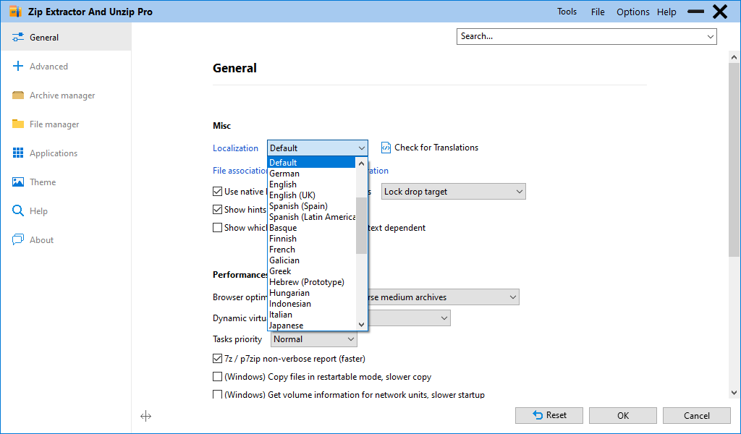Open the Localization link
Screen dimensions: 741x434
[x=235, y=148]
